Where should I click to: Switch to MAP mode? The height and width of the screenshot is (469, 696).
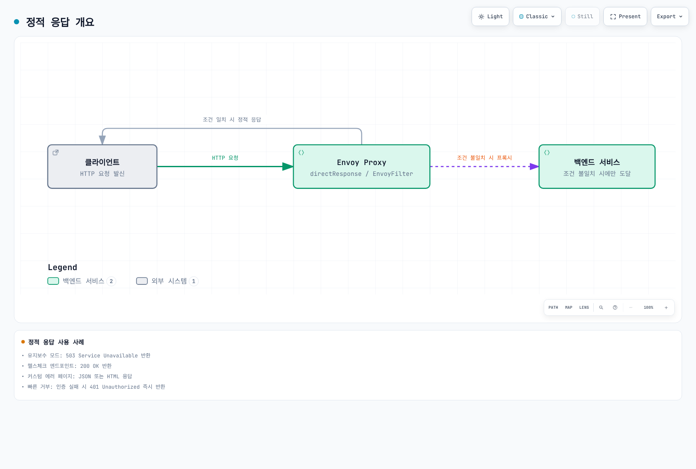click(x=569, y=307)
